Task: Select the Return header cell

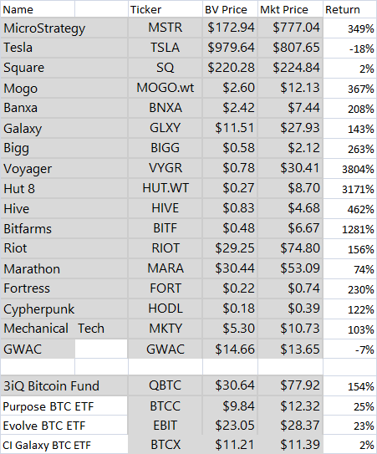Action: tap(349, 9)
